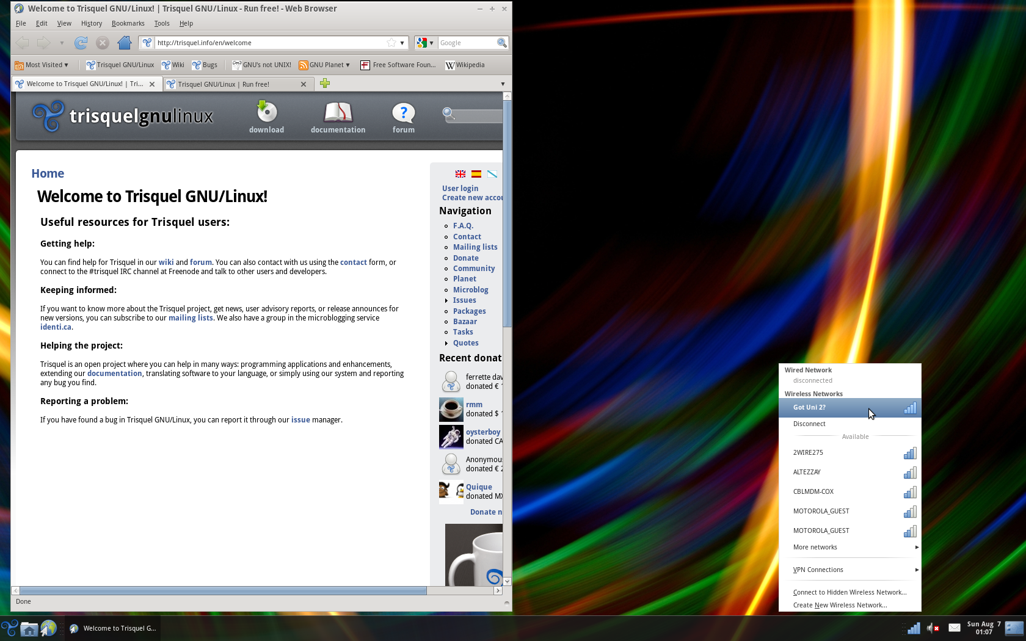Screen dimensions: 1026x641
Task: Click the issue manager link
Action: pos(300,420)
